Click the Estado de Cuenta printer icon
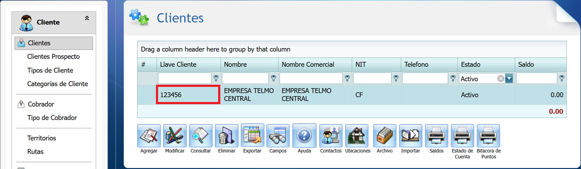This screenshot has width=581, height=169. tap(462, 136)
